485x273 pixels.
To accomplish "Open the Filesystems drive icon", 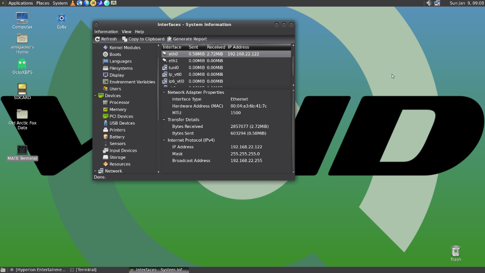I will click(106, 68).
